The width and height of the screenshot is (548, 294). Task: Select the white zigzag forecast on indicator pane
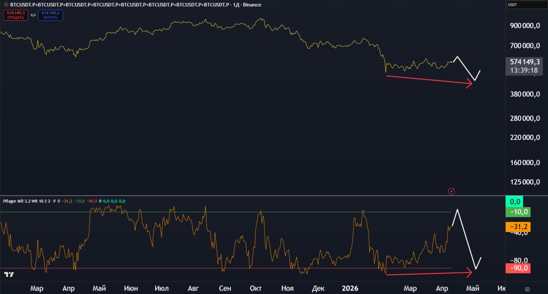click(x=467, y=240)
